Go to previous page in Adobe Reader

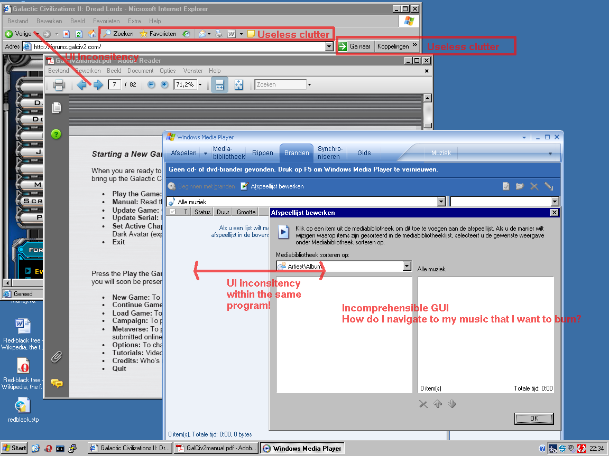tap(81, 84)
